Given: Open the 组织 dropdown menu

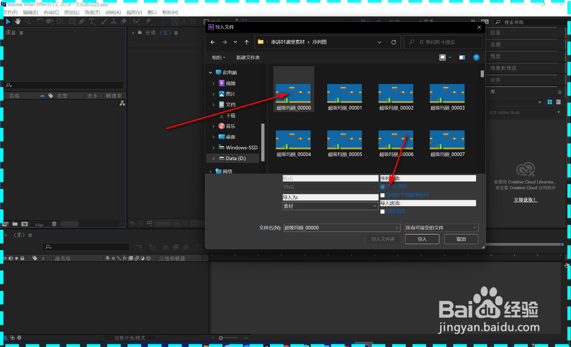Looking at the screenshot, I should [x=219, y=58].
